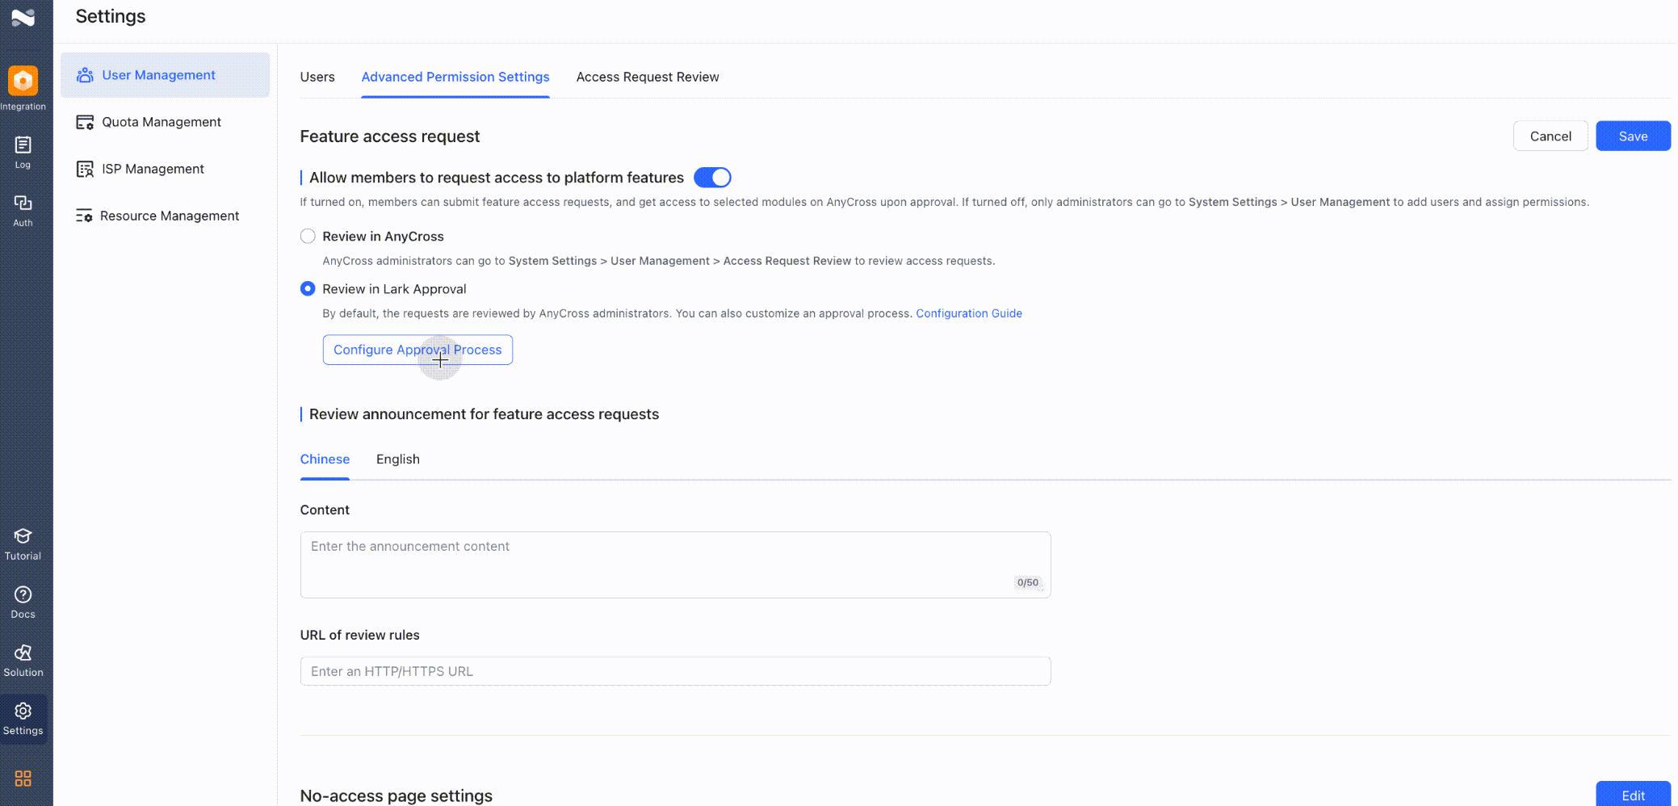
Task: Click the apps grid icon at sidebar bottom
Action: 22,779
